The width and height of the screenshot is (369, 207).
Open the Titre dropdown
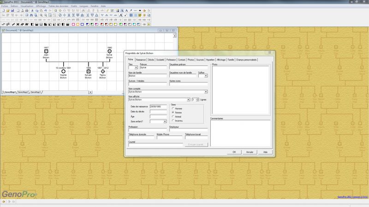click(136, 68)
